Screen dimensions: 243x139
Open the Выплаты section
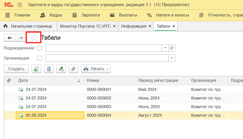(123, 15)
